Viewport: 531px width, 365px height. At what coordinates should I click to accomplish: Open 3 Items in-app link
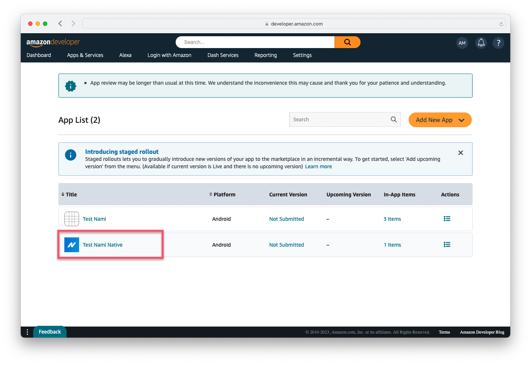point(392,219)
